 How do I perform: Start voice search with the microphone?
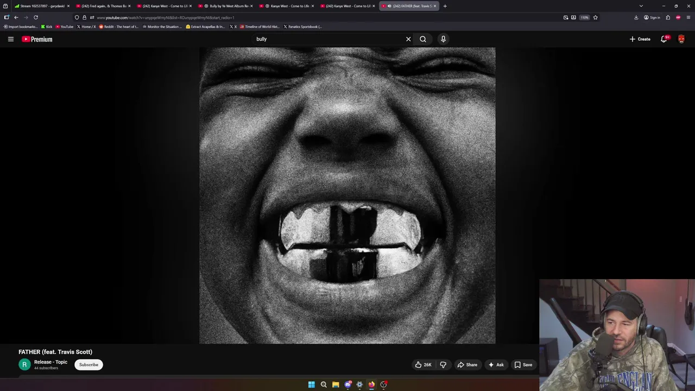click(443, 39)
